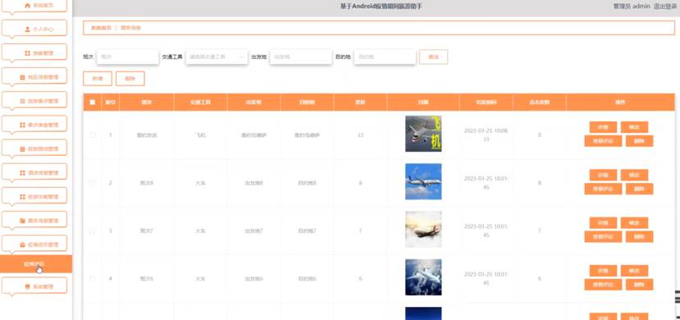Click the 点击次数 column header
Screen dimensions: 680x320
pyautogui.click(x=539, y=103)
